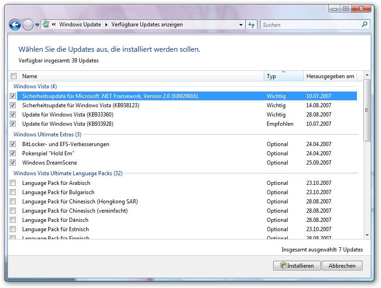This screenshot has height=288, width=381.
Task: Check Language Pack für Arabisch
Action: pos(13,183)
